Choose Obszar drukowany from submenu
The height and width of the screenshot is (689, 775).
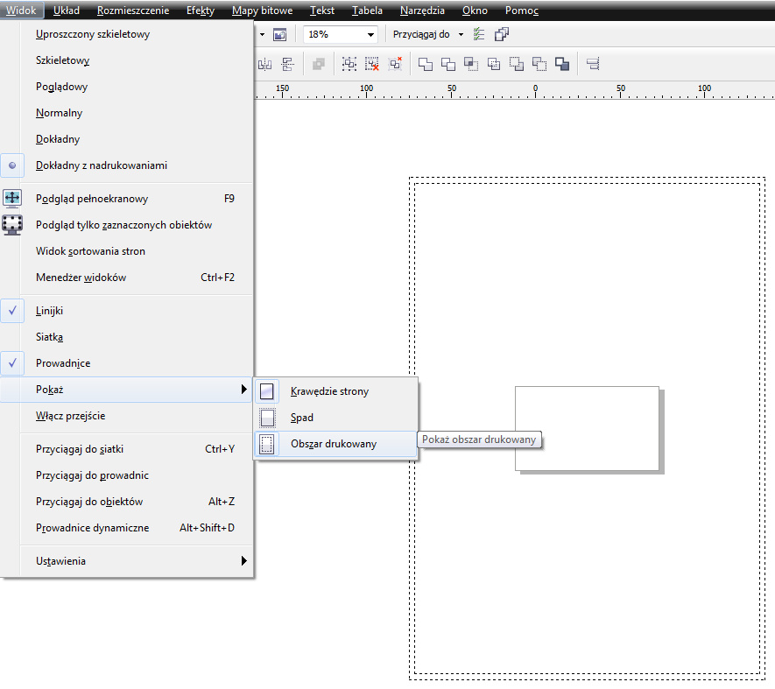(x=334, y=444)
